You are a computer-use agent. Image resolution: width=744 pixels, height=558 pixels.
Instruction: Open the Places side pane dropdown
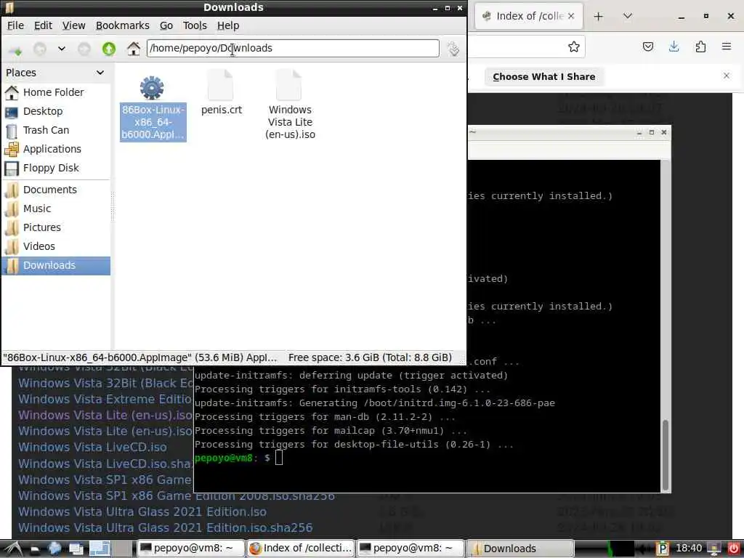[100, 73]
